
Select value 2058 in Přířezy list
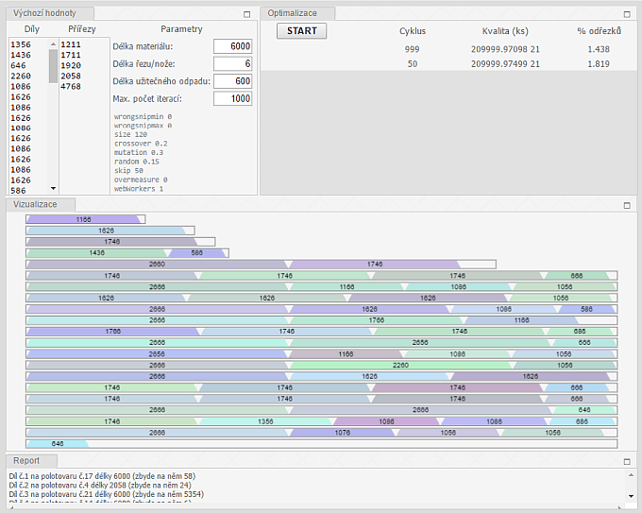(71, 76)
